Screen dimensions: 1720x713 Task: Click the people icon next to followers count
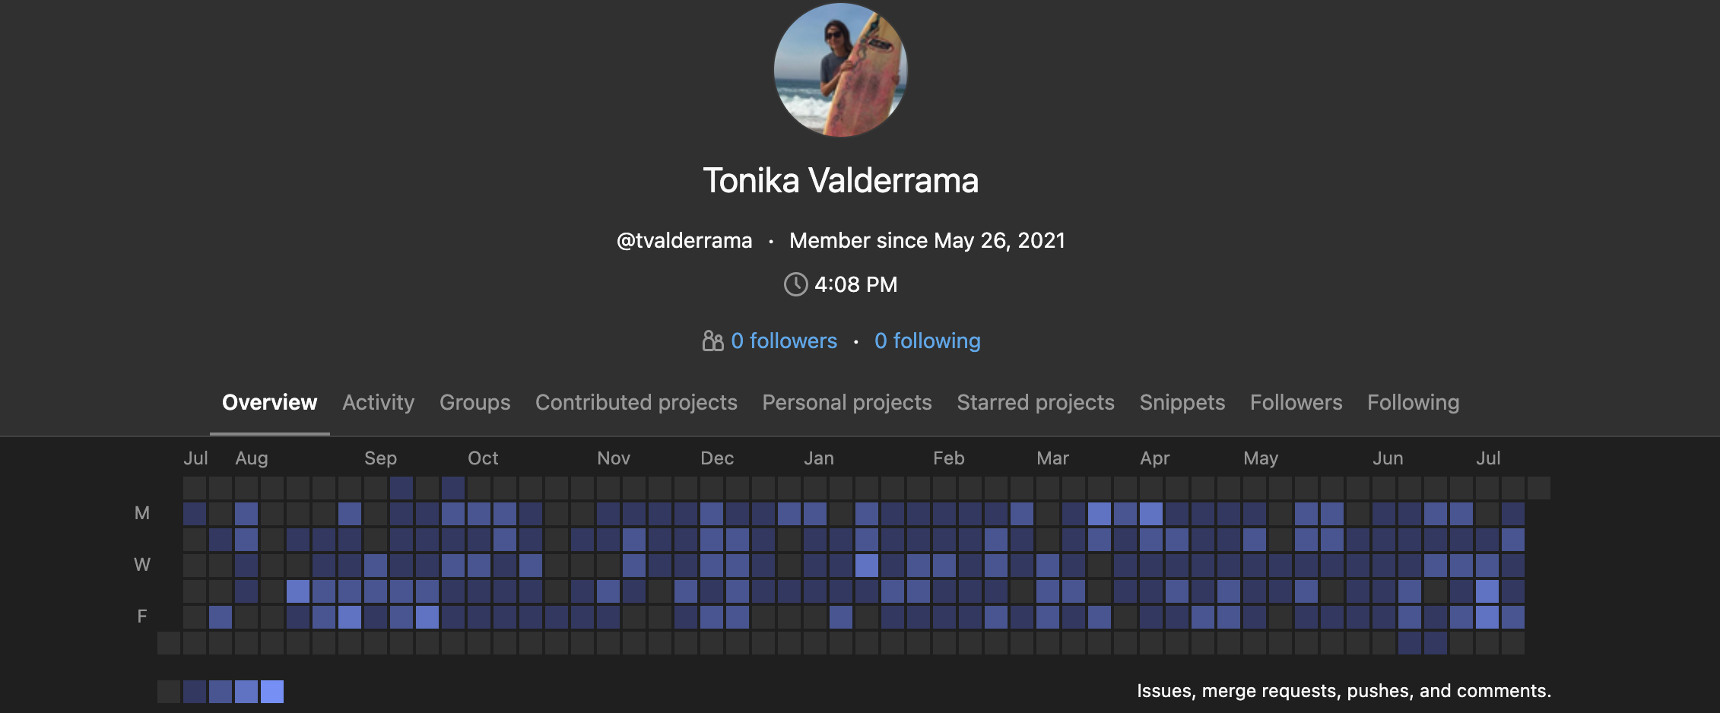[712, 341]
